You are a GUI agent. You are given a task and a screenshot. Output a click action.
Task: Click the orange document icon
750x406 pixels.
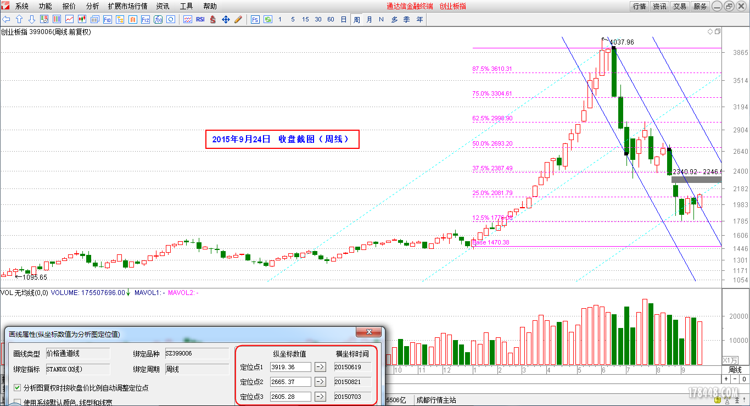click(132, 19)
